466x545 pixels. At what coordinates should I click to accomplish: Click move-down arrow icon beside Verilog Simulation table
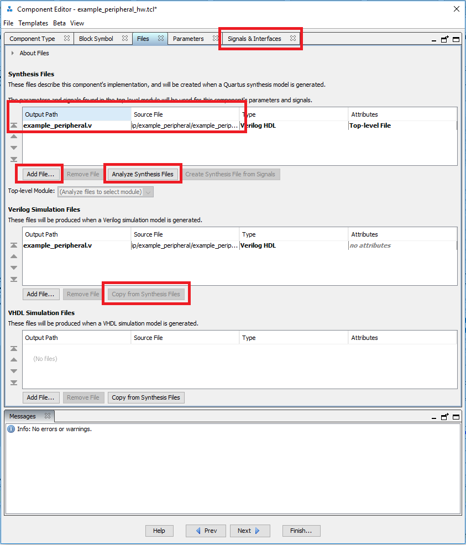pos(14,268)
